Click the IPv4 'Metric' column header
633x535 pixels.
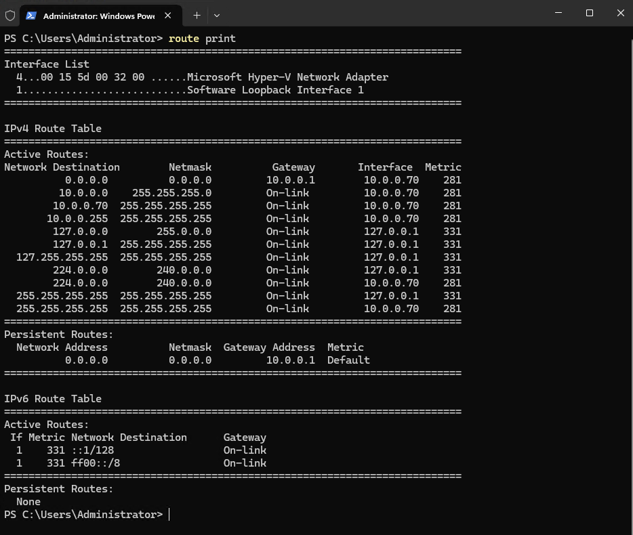tap(443, 167)
